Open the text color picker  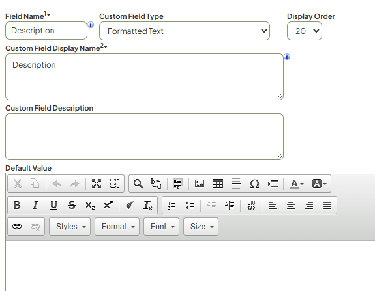pos(297,184)
